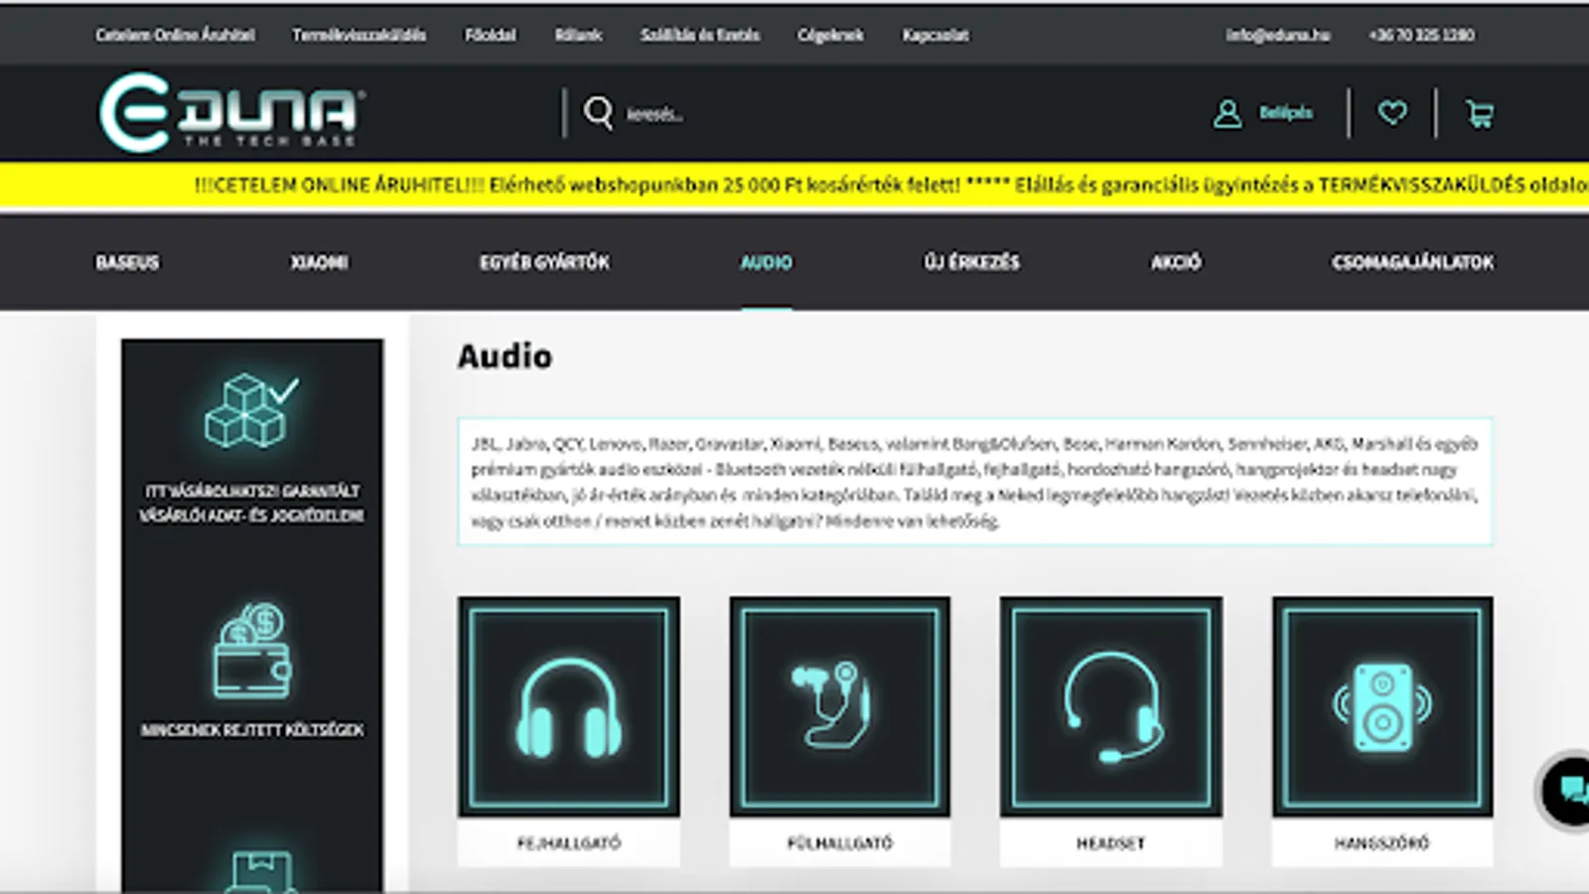Click the HEADSET category label
Image resolution: width=1589 pixels, height=894 pixels.
point(1111,843)
